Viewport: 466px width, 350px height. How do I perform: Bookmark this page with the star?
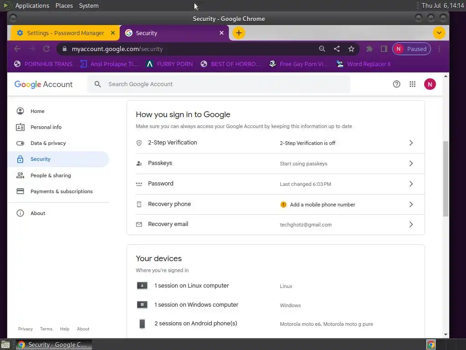pyautogui.click(x=351, y=49)
